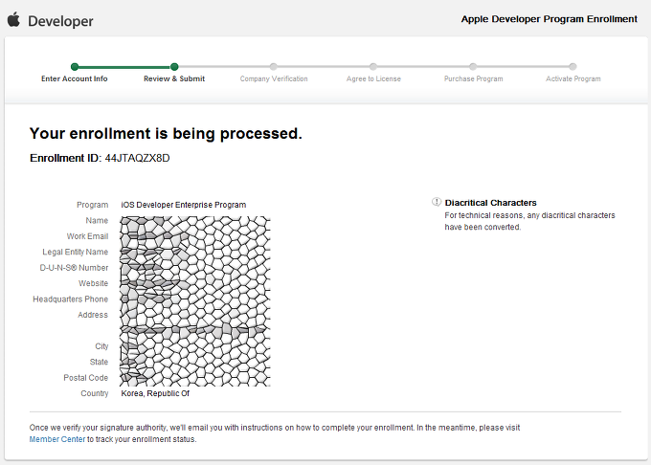Click the Developer header title
651x465 pixels.
(x=60, y=21)
